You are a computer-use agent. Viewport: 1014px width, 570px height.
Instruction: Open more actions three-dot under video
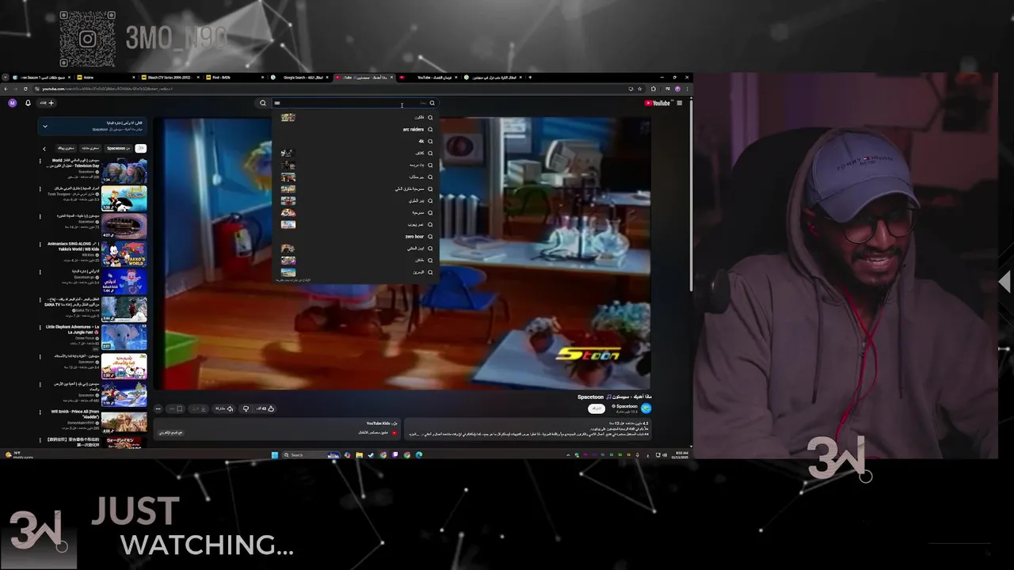tap(158, 408)
